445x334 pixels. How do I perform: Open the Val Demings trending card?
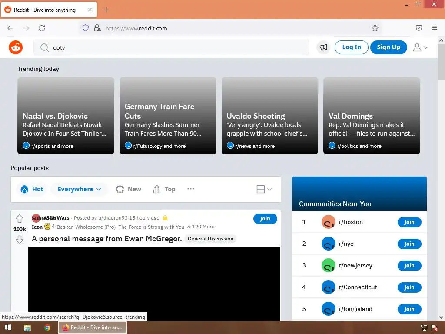(372, 116)
